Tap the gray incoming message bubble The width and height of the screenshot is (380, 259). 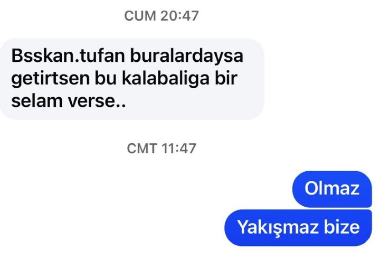click(132, 79)
